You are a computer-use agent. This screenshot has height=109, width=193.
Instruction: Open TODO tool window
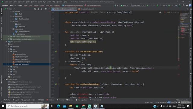41,100
